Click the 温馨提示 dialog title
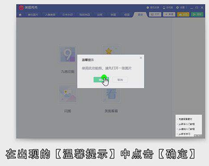 (x=88, y=60)
